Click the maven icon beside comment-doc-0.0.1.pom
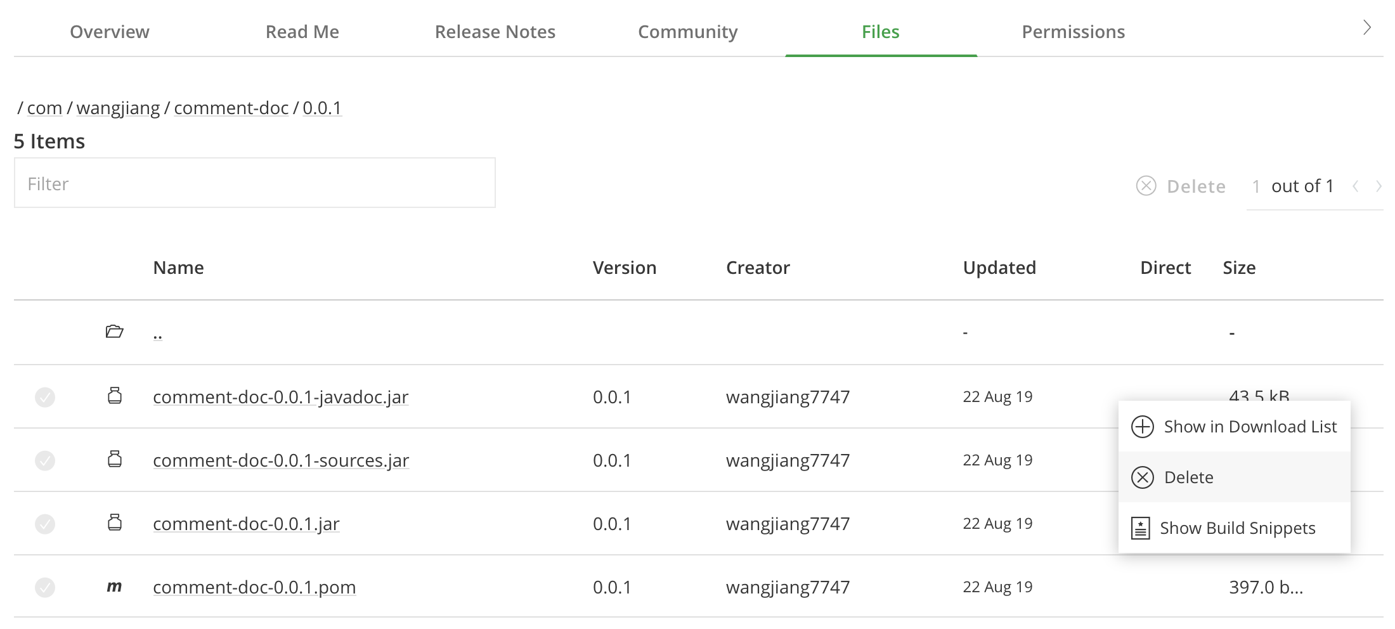The height and width of the screenshot is (629, 1395). pyautogui.click(x=114, y=587)
